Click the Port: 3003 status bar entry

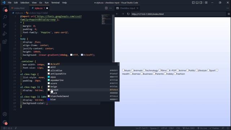click(189, 128)
